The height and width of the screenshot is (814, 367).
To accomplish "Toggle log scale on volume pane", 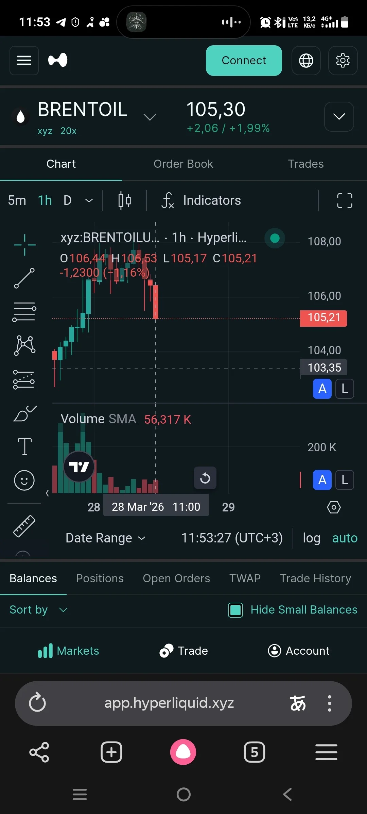I will point(345,480).
